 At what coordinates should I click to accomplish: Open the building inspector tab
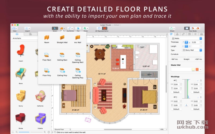click(201, 34)
